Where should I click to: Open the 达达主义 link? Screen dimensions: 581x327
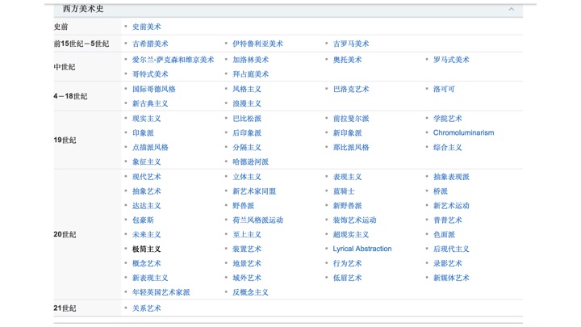(x=147, y=206)
